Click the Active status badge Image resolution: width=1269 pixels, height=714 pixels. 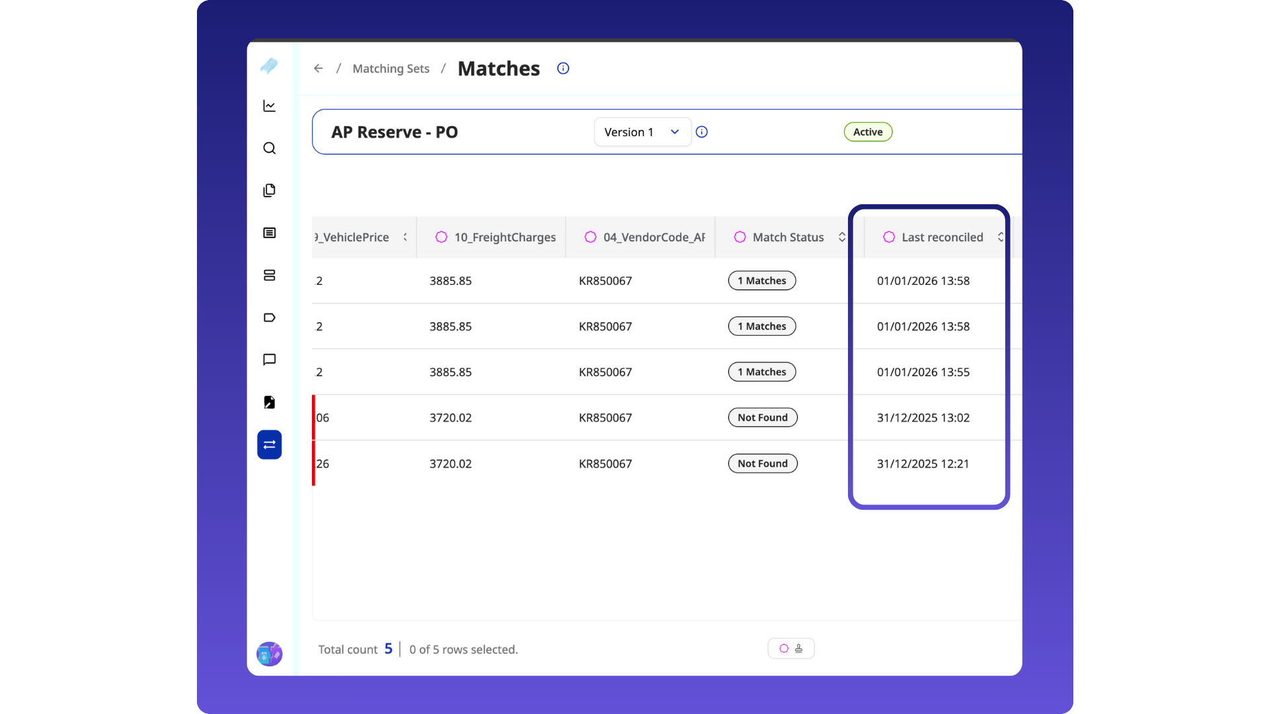868,132
